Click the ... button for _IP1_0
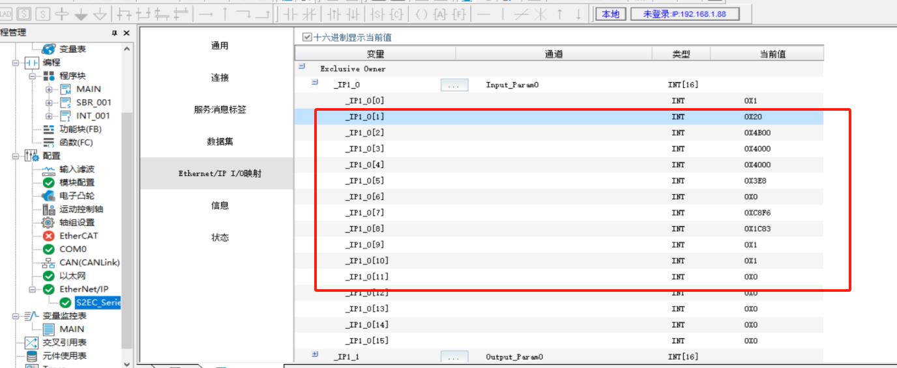 coord(455,85)
